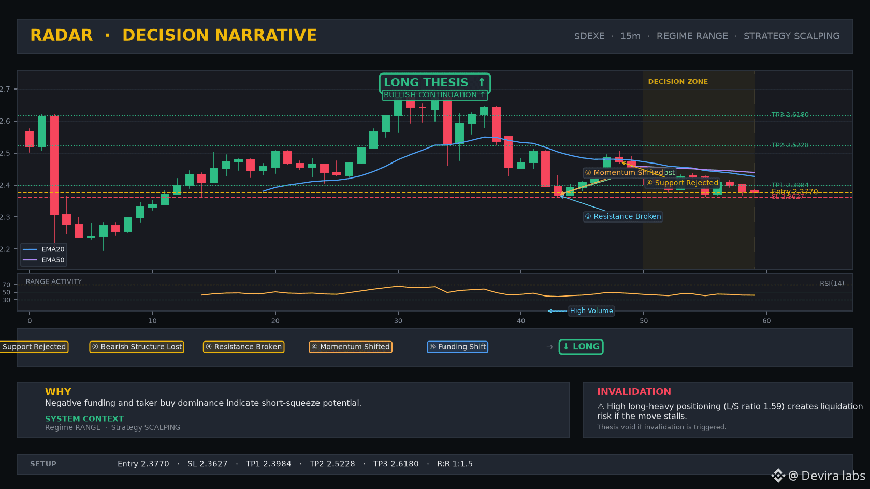Click the WHY heading

click(x=58, y=392)
